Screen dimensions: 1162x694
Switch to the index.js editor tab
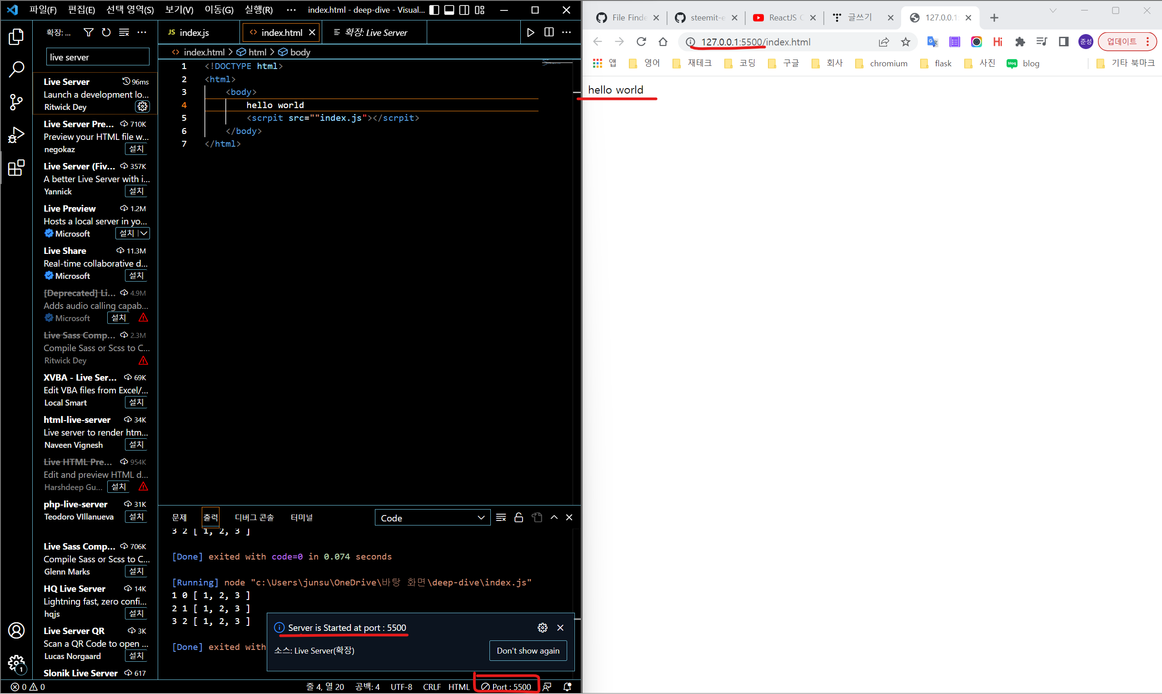pyautogui.click(x=194, y=32)
